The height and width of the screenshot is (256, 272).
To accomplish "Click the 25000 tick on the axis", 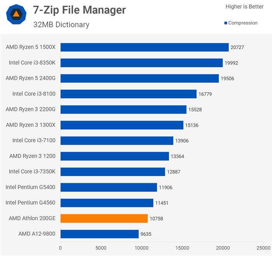I will [x=263, y=248].
